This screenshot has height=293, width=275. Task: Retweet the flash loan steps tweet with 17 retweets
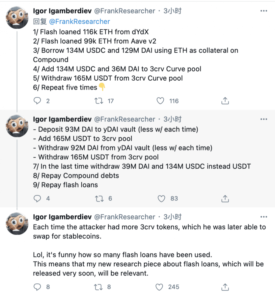98,101
